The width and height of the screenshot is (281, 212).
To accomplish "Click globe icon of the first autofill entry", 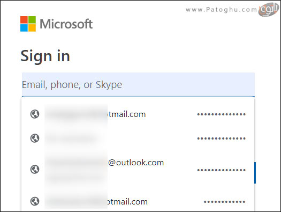I will coord(35,114).
